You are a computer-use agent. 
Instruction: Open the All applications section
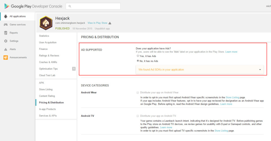[x=18, y=17]
